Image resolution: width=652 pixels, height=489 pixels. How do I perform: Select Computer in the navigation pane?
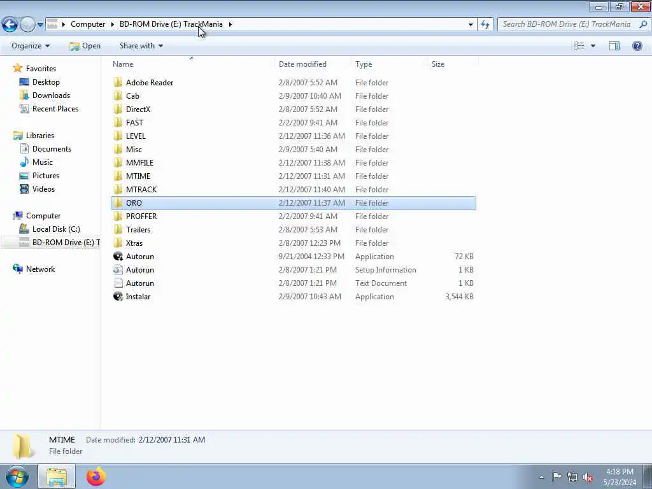(43, 216)
